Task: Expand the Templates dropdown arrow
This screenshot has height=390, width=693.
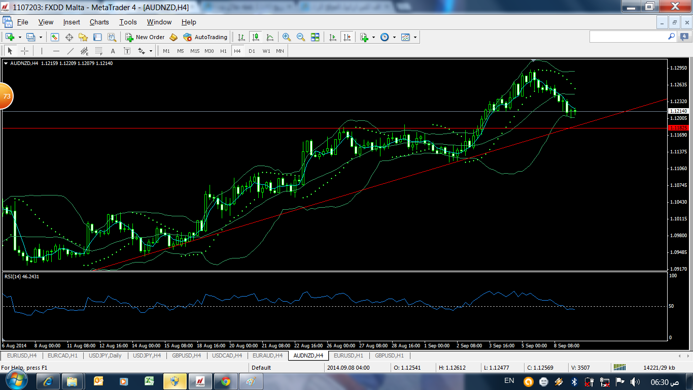Action: tap(415, 37)
